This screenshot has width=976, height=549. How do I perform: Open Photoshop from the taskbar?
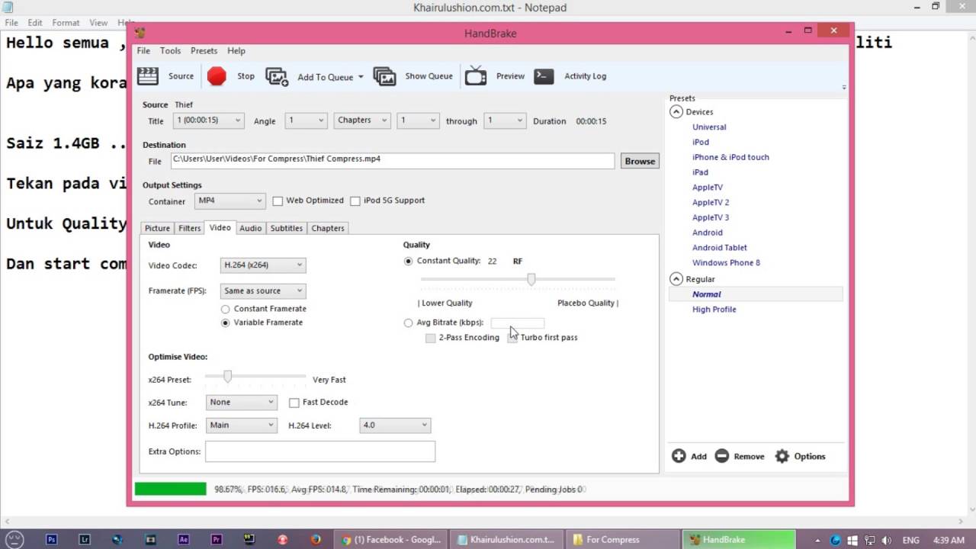pyautogui.click(x=52, y=539)
